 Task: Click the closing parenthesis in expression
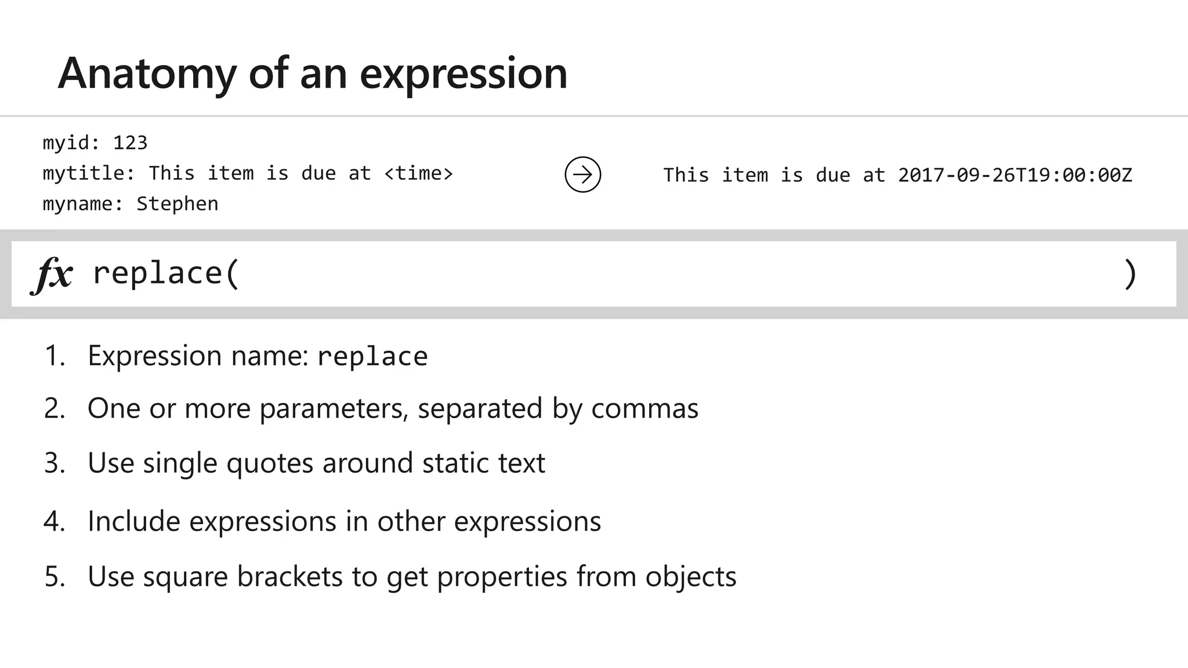(1130, 274)
